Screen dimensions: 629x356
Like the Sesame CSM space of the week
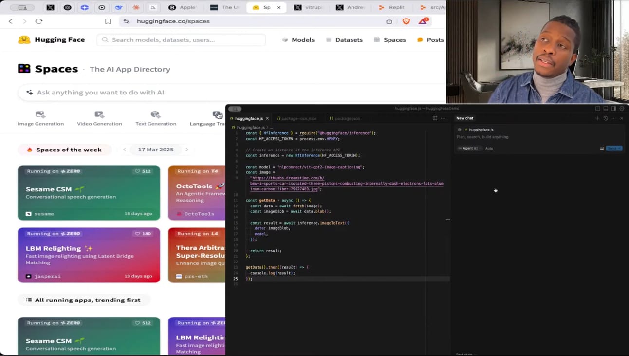click(143, 171)
